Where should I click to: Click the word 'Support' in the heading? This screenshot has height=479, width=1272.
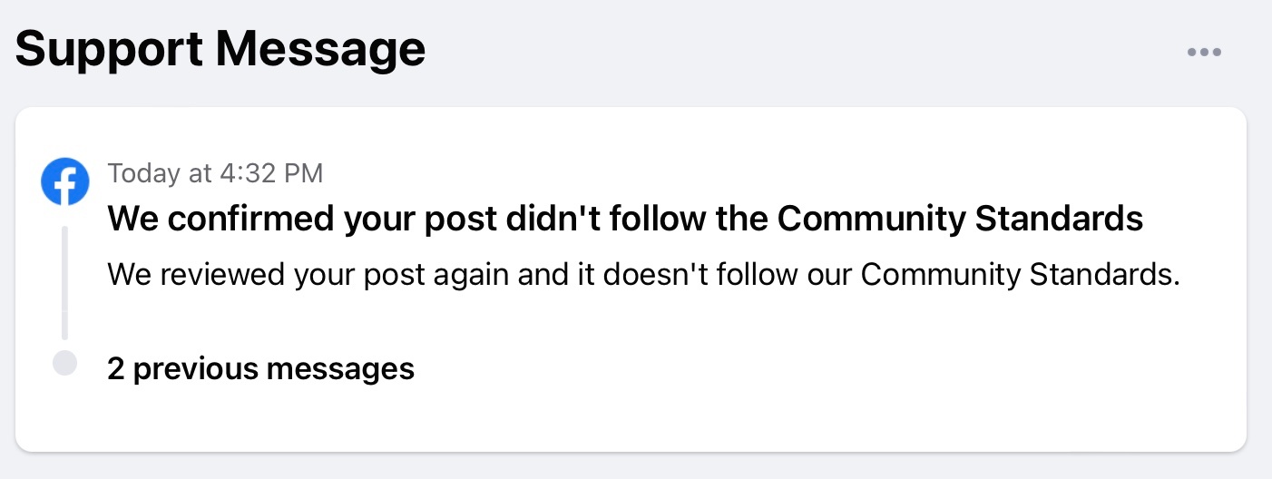tap(108, 49)
